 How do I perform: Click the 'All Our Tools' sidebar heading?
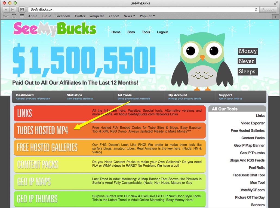[225, 109]
